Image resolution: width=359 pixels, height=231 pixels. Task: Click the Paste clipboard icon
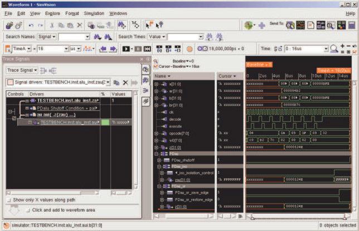click(x=70, y=25)
